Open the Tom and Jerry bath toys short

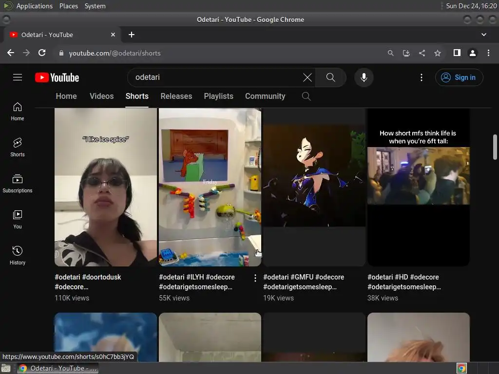pos(210,187)
